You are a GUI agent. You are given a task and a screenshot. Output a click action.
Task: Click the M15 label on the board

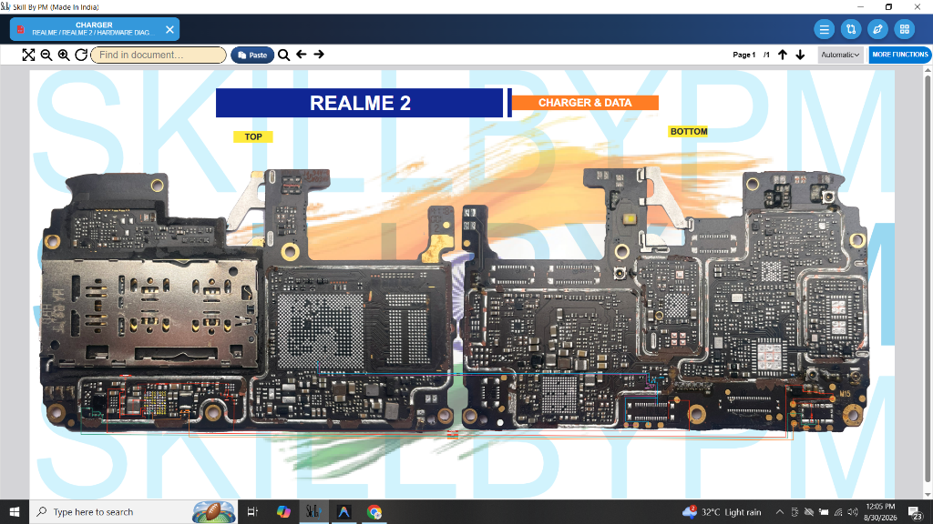click(845, 394)
